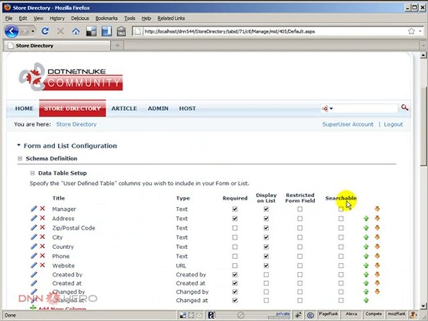Move the Manager row down
This screenshot has height=321, width=428.
tap(377, 209)
